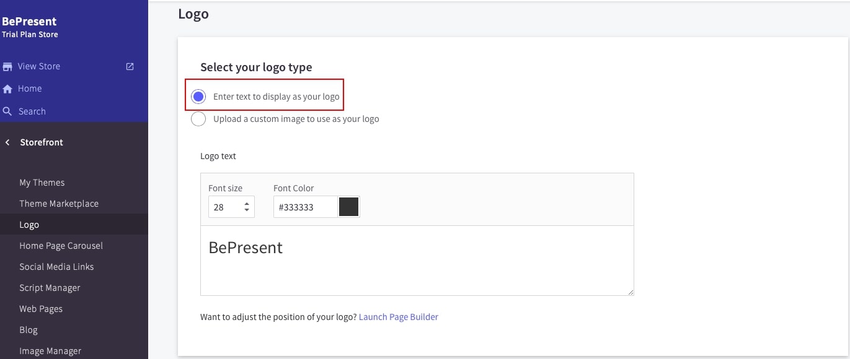Open My Themes in sidebar
This screenshot has width=850, height=359.
point(42,183)
